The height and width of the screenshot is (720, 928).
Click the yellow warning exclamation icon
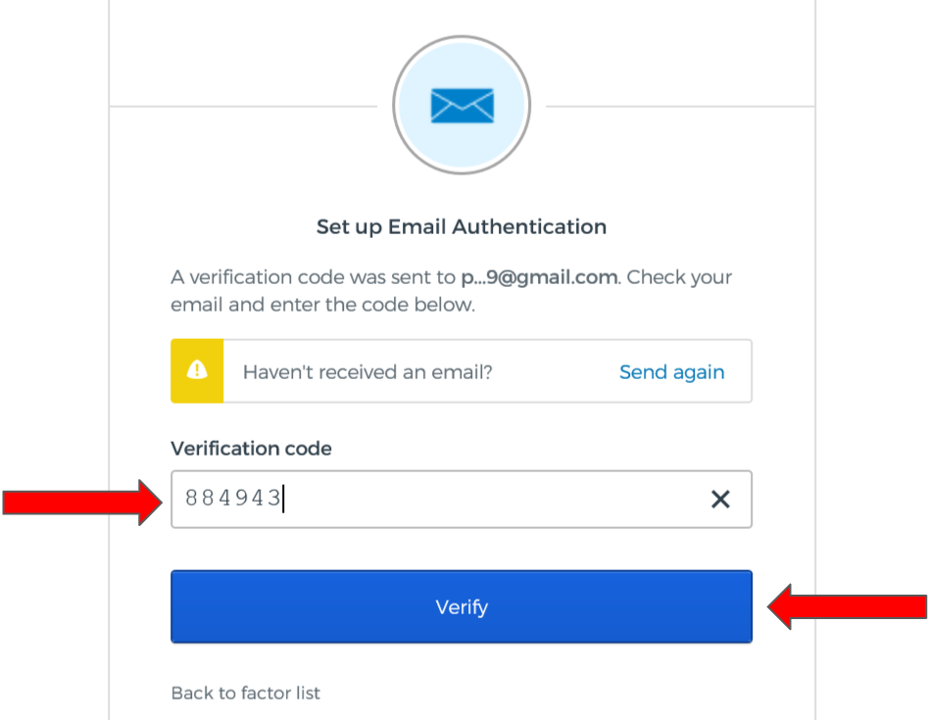(197, 371)
